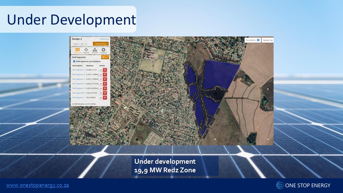Open Field Segment 3 details

(78, 79)
